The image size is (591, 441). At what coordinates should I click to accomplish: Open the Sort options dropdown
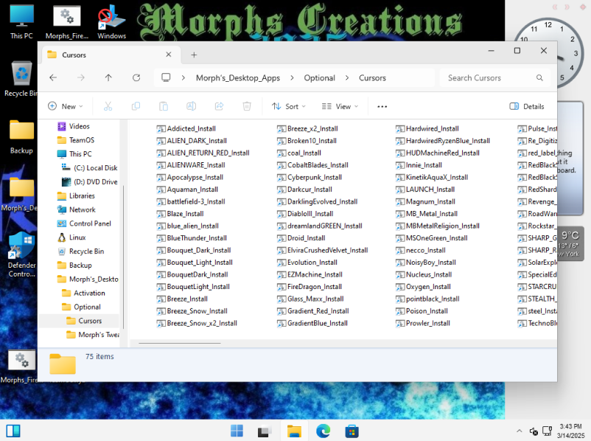coord(289,106)
